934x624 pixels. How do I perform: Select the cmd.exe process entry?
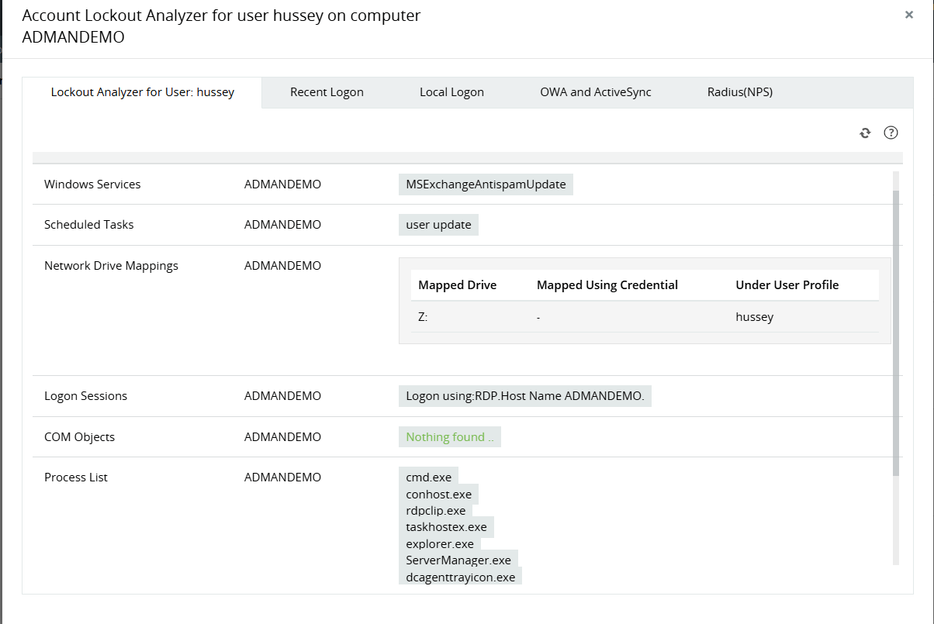pyautogui.click(x=428, y=476)
